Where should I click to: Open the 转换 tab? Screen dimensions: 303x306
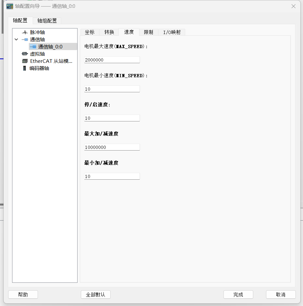[x=109, y=32]
